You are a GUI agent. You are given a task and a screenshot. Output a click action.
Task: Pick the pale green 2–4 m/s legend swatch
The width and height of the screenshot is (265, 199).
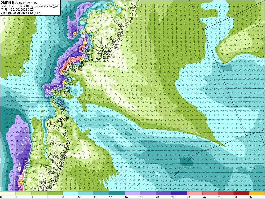[24, 193]
